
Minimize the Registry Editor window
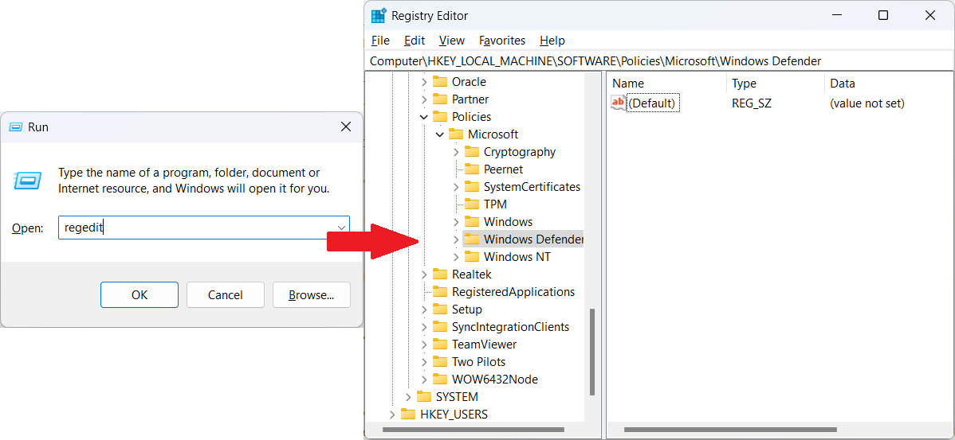[x=836, y=16]
